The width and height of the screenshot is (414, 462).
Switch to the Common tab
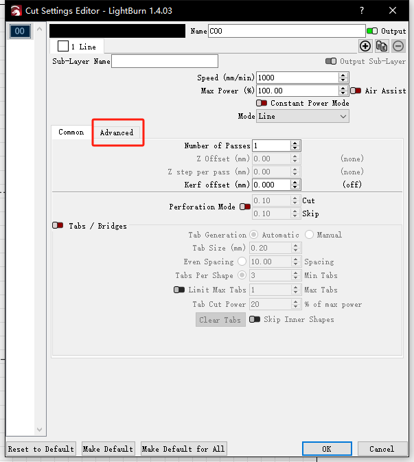coord(71,132)
